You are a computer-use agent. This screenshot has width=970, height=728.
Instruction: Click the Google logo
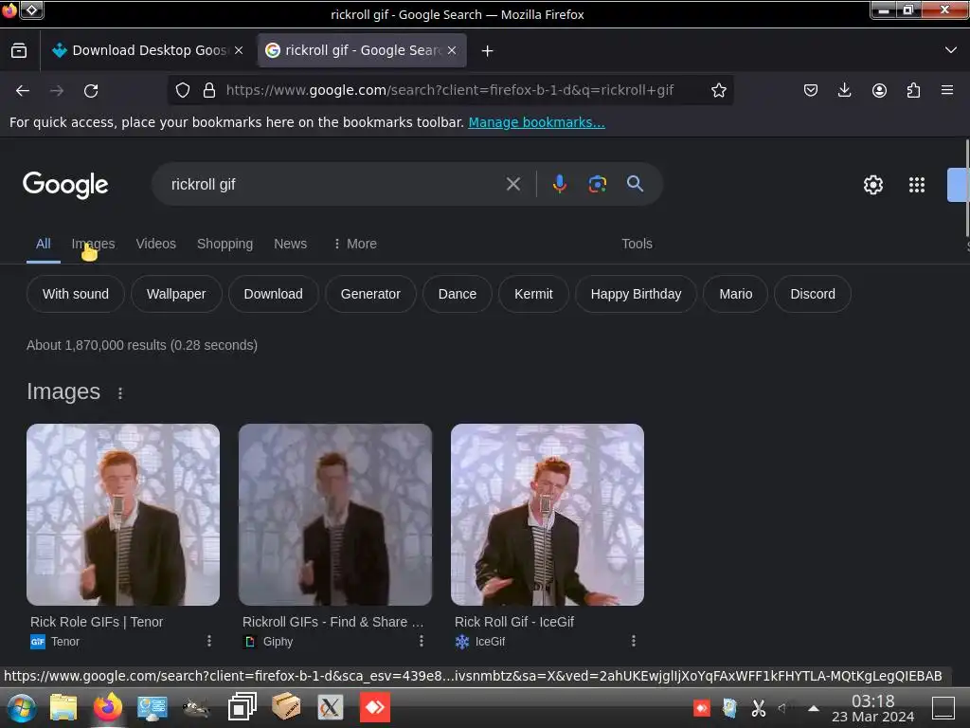click(65, 185)
